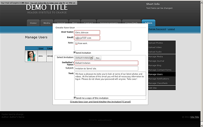Click the Logout link
This screenshot has height=127, width=203.
171,29
